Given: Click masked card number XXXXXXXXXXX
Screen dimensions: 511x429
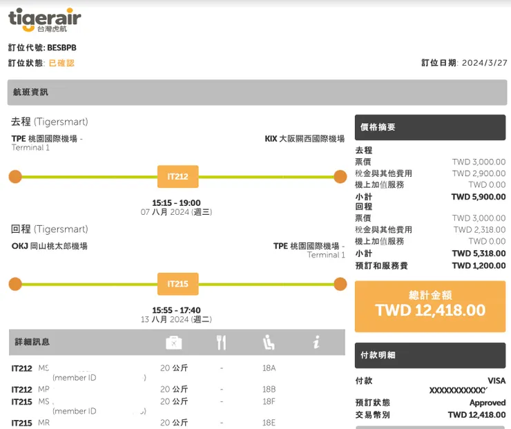Looking at the screenshot, I should coord(459,390).
